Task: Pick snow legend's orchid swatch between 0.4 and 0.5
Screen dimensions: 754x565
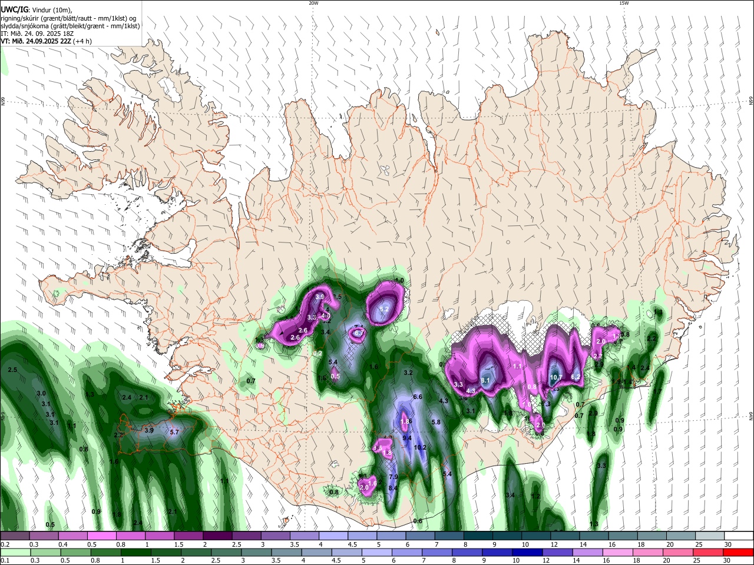Action: point(72,536)
